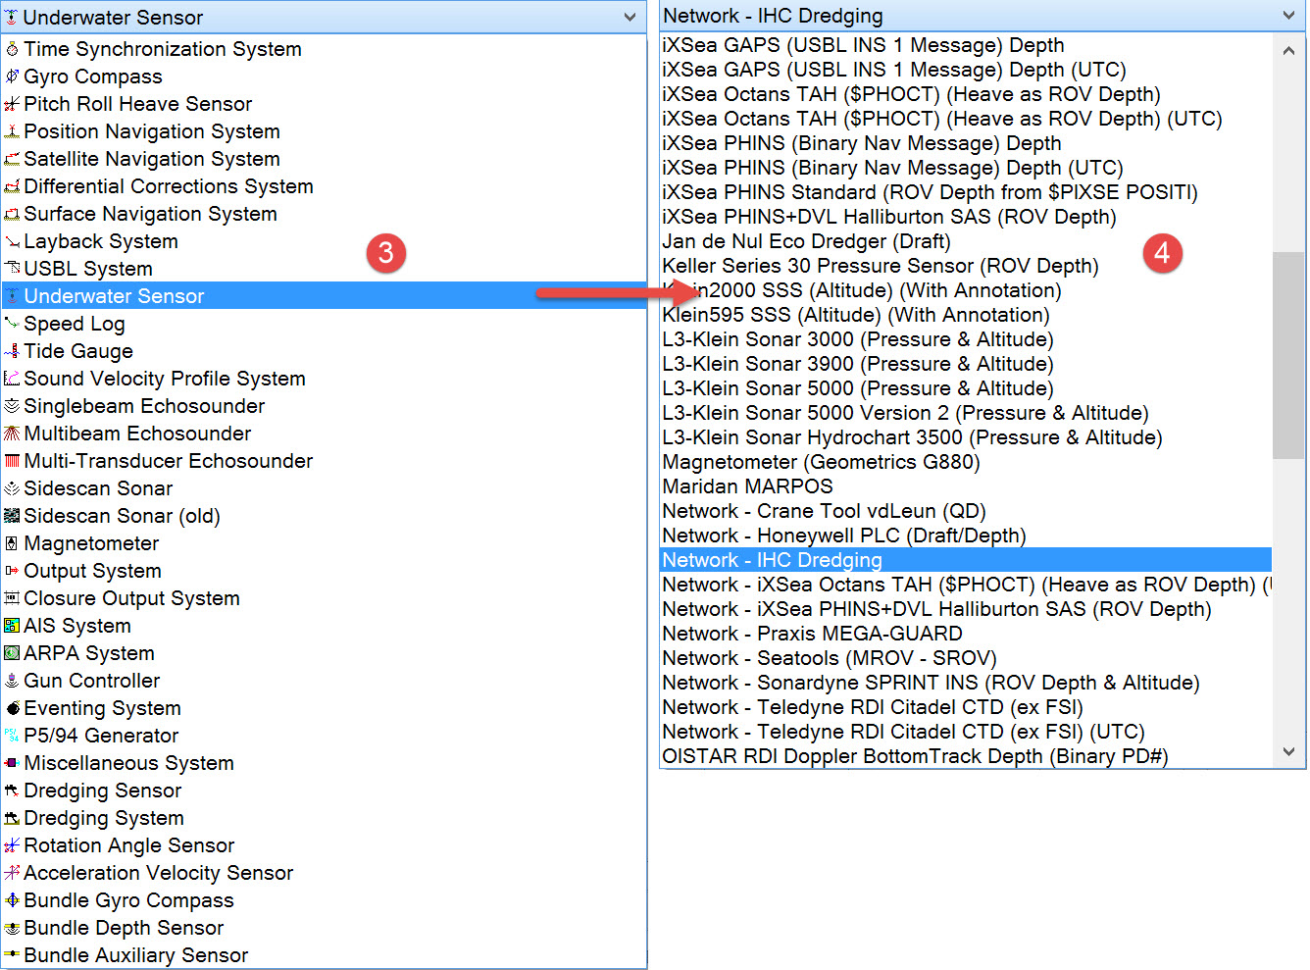Click the Position Navigation System icon
Screen dimensions: 1310x970
12,131
